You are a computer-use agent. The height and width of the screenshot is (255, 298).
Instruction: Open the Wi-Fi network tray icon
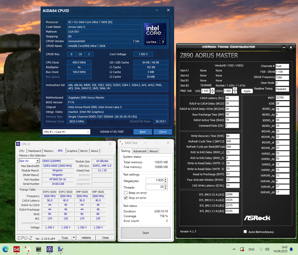(261, 249)
